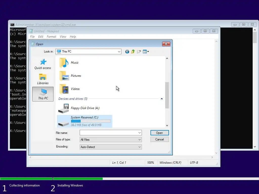Image resolution: width=259 pixels, height=194 pixels.
Task: Click the Installing Windows progress bar
Action: [156, 179]
